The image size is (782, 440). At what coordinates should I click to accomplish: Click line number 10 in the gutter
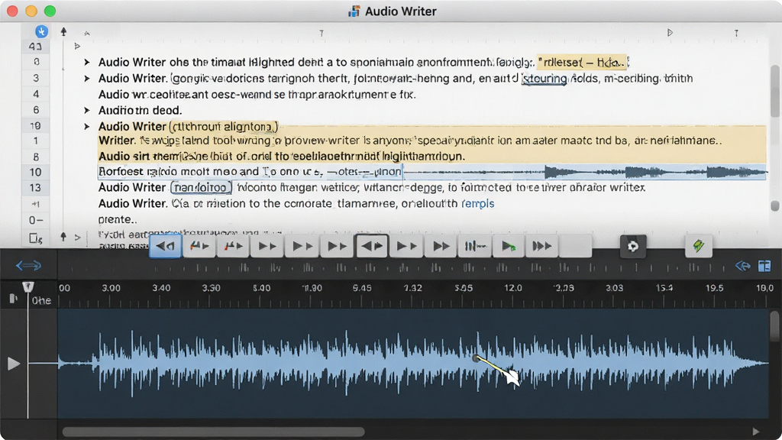point(35,172)
